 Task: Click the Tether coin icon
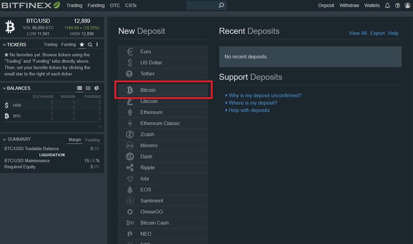[130, 74]
